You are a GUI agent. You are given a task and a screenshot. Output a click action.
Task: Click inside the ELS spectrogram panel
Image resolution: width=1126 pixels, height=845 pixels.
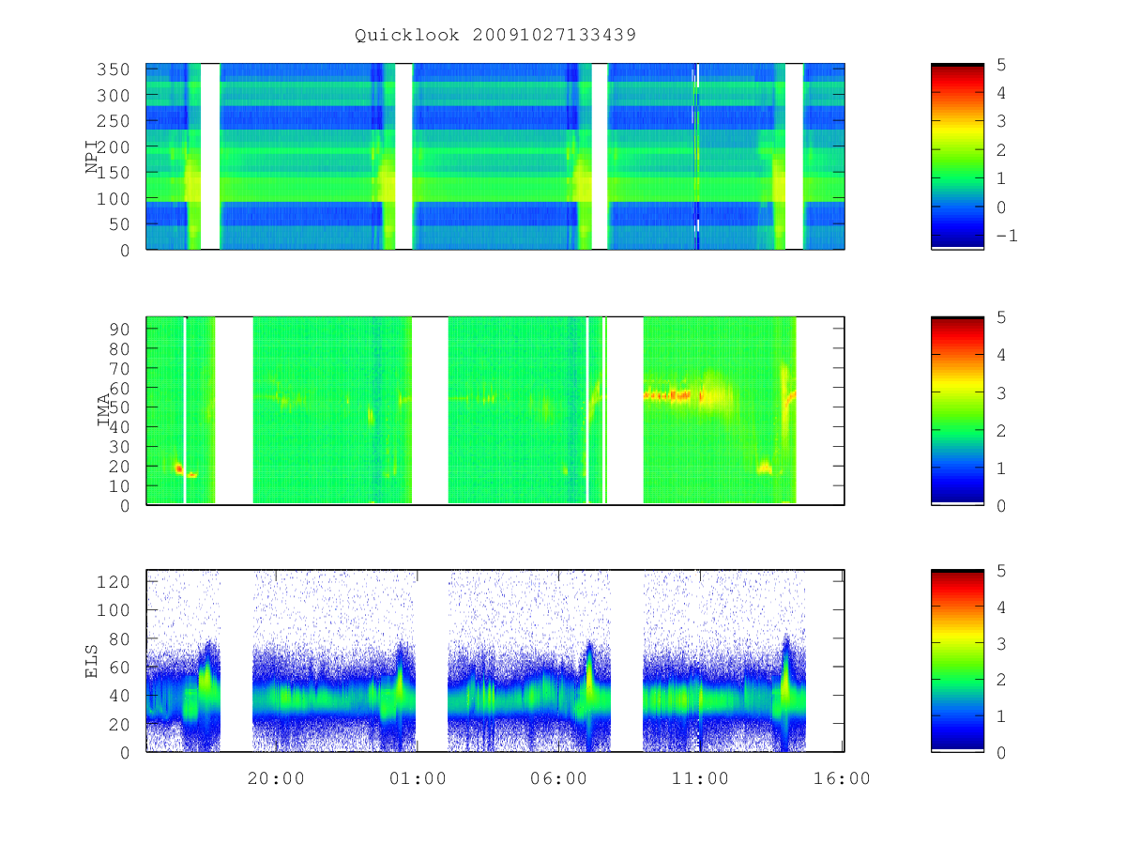(x=495, y=661)
